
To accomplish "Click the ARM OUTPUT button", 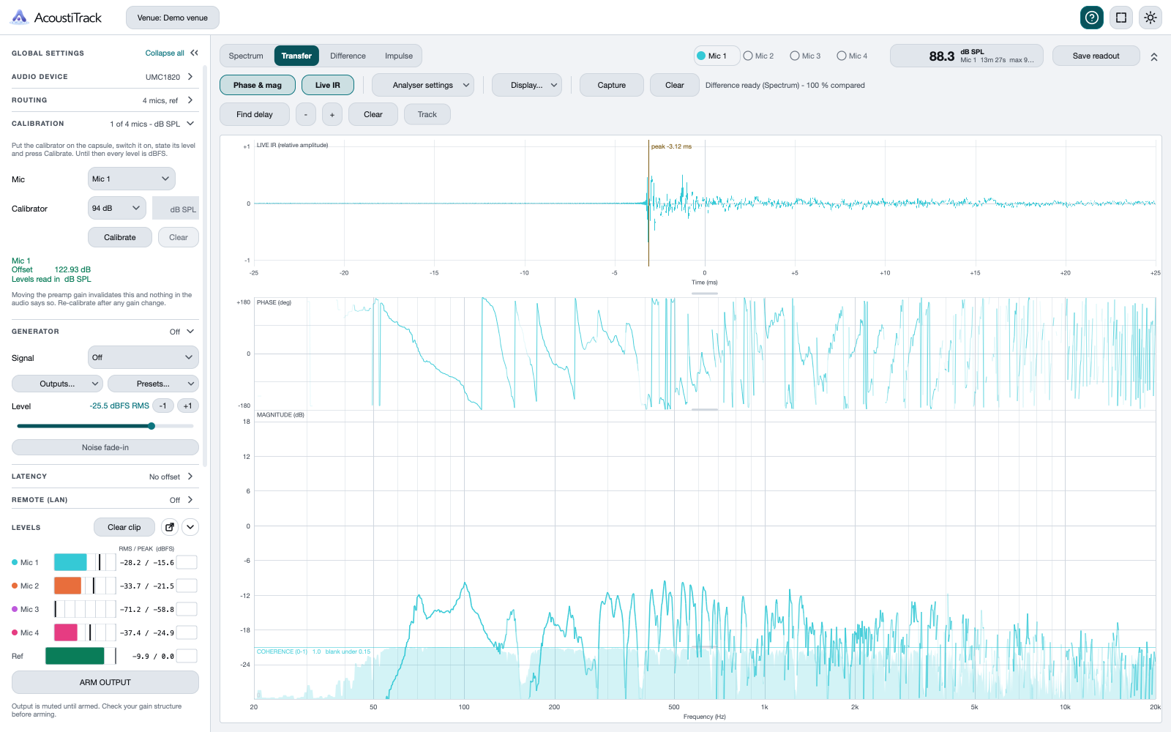I will pos(105,682).
